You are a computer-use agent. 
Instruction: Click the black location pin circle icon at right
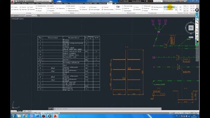point(197,10)
